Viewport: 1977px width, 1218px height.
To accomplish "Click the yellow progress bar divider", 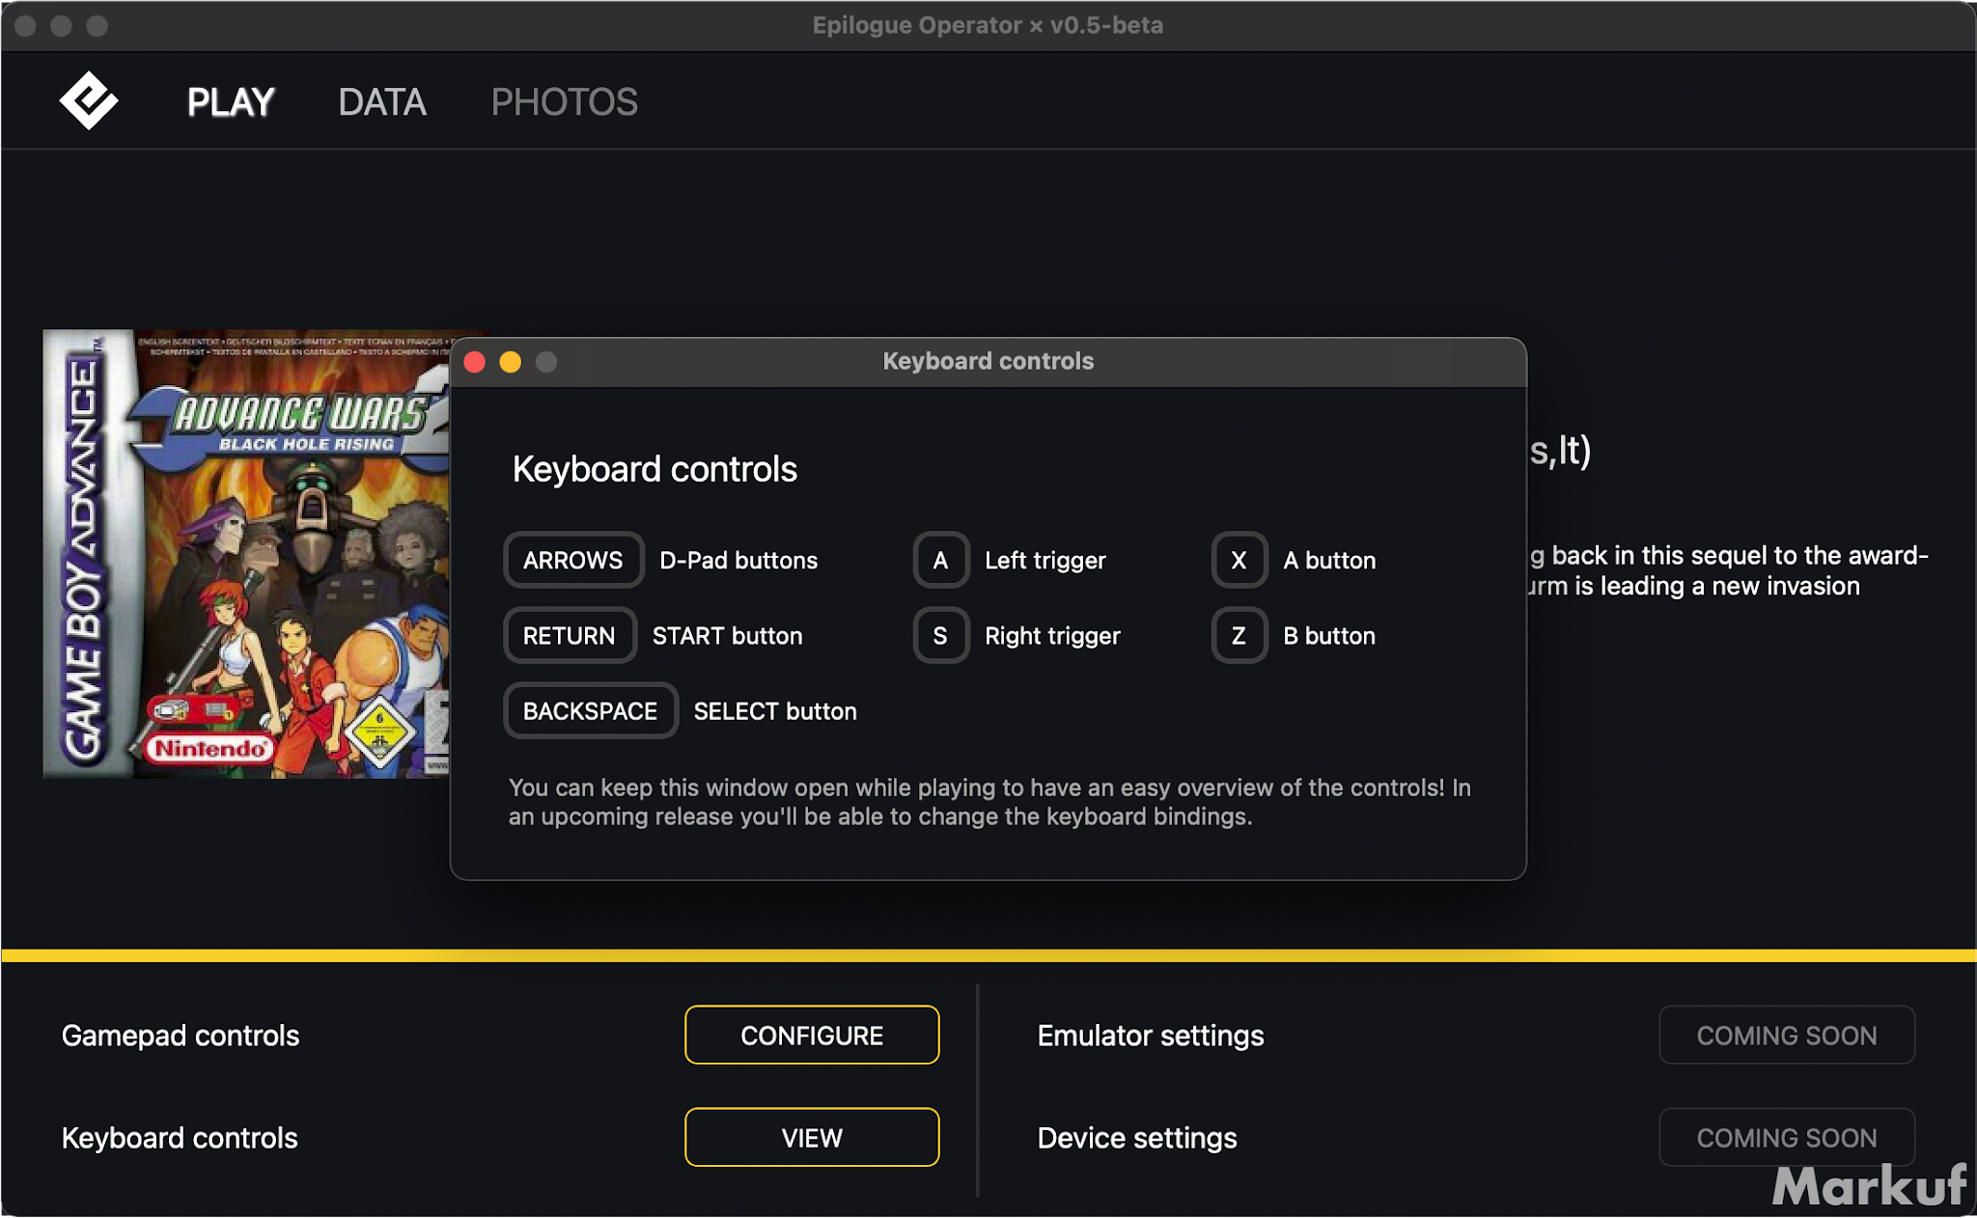I will click(988, 955).
